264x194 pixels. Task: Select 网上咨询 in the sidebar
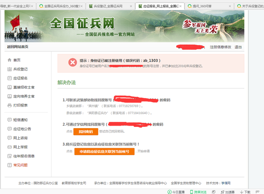point(20,138)
